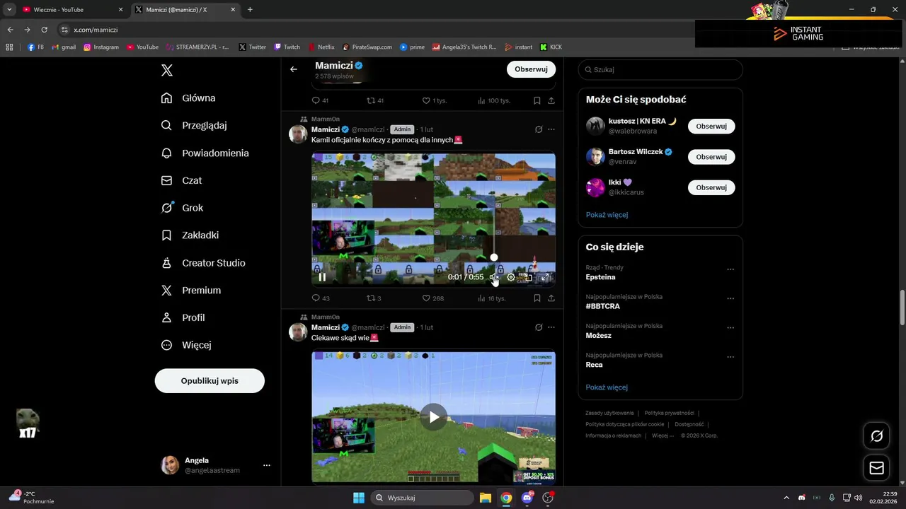The height and width of the screenshot is (509, 906).
Task: Bookmark the top post with 100 tys. views
Action: (537, 100)
